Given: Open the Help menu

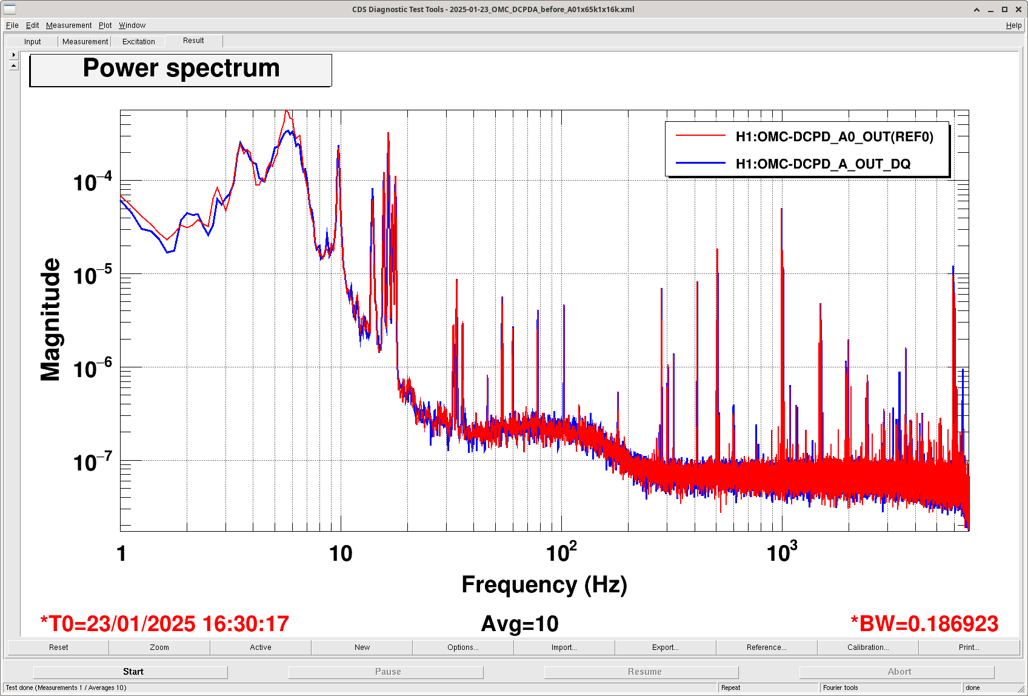Looking at the screenshot, I should [x=1013, y=25].
